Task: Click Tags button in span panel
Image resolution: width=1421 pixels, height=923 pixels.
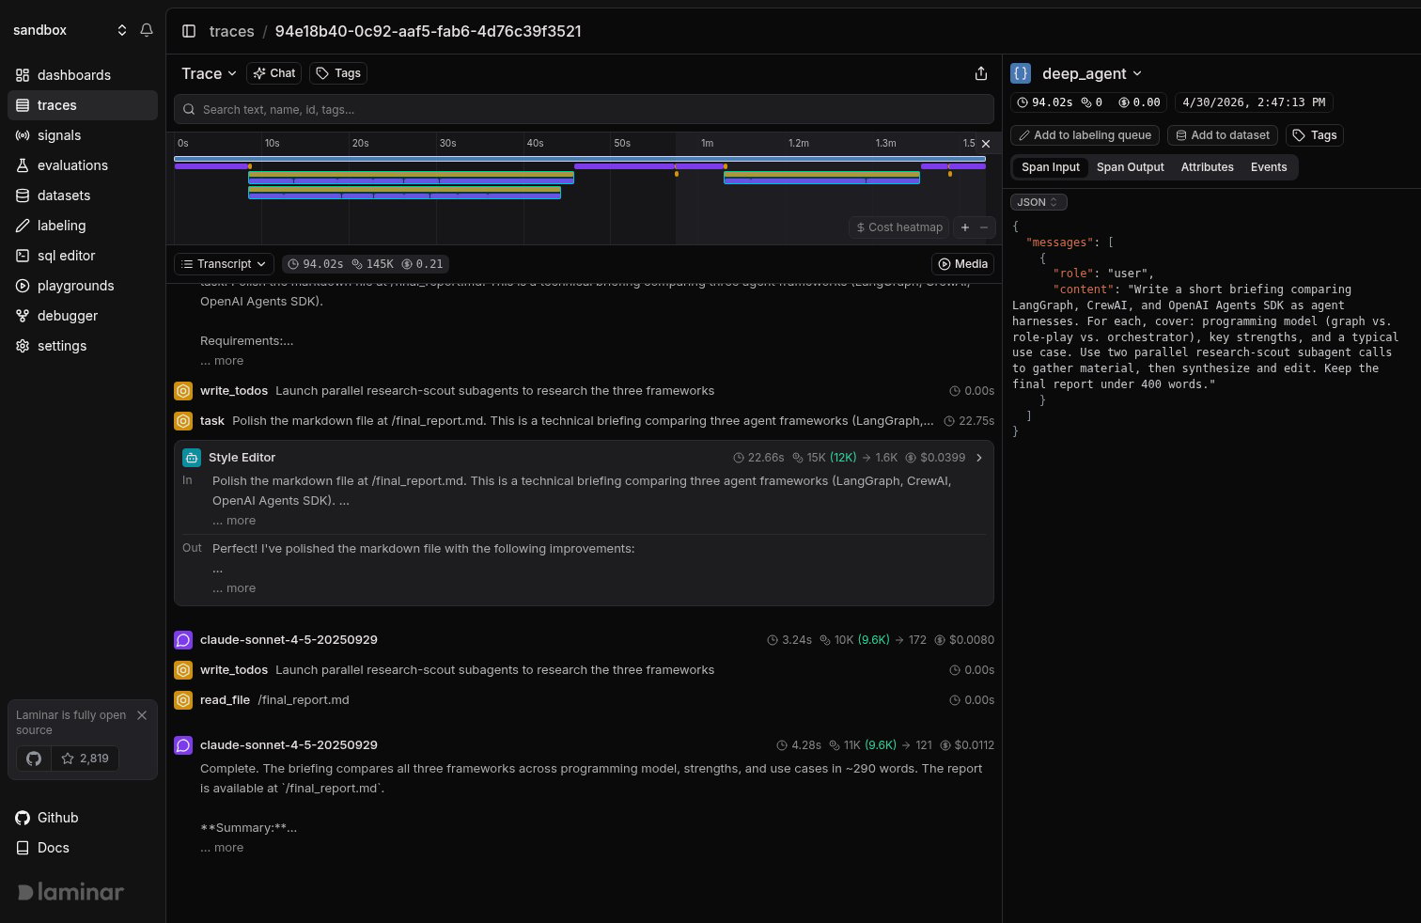Action: (1315, 135)
